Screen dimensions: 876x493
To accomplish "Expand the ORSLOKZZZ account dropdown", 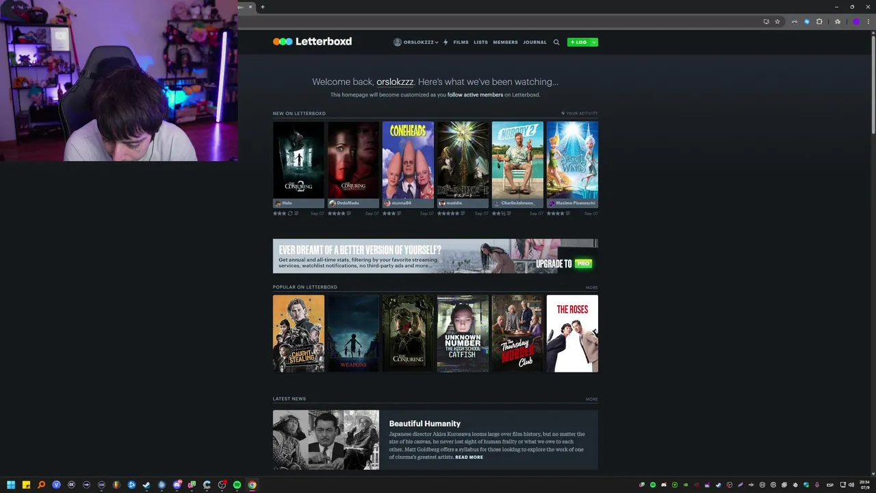I will (x=420, y=42).
